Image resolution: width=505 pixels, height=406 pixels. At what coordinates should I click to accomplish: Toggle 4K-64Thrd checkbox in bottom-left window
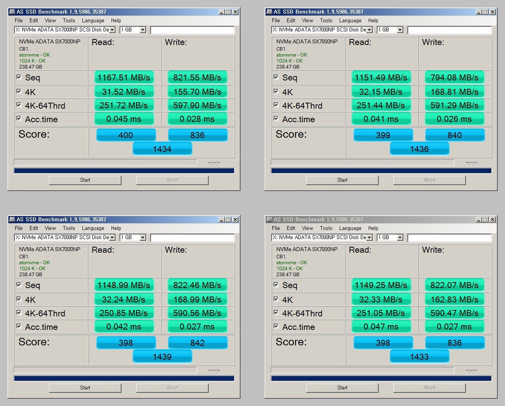[x=19, y=312]
